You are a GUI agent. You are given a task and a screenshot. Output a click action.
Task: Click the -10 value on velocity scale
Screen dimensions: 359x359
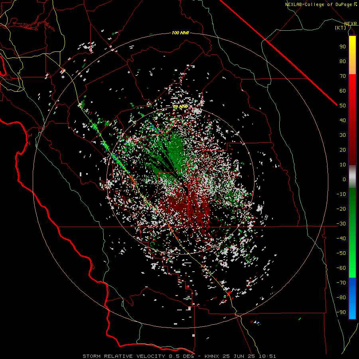click(341, 194)
